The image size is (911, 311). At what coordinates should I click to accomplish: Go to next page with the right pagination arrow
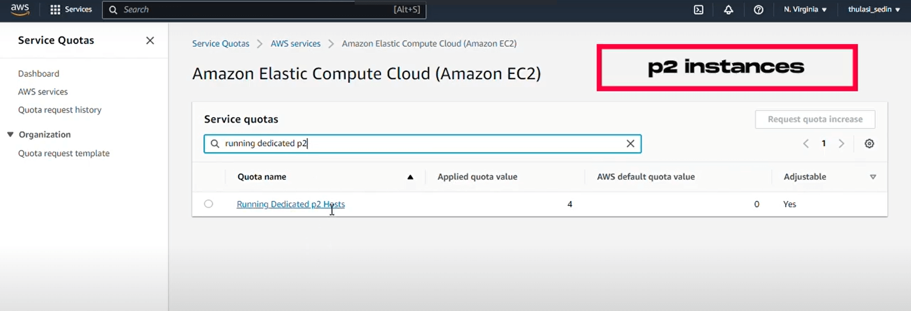point(841,143)
